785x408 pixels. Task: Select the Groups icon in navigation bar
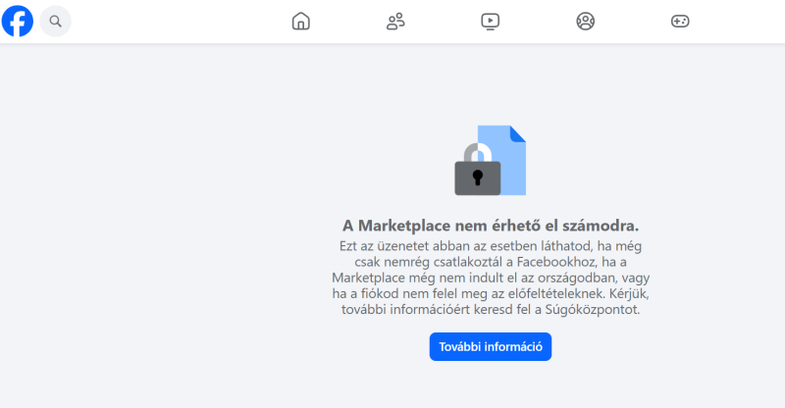pos(585,21)
